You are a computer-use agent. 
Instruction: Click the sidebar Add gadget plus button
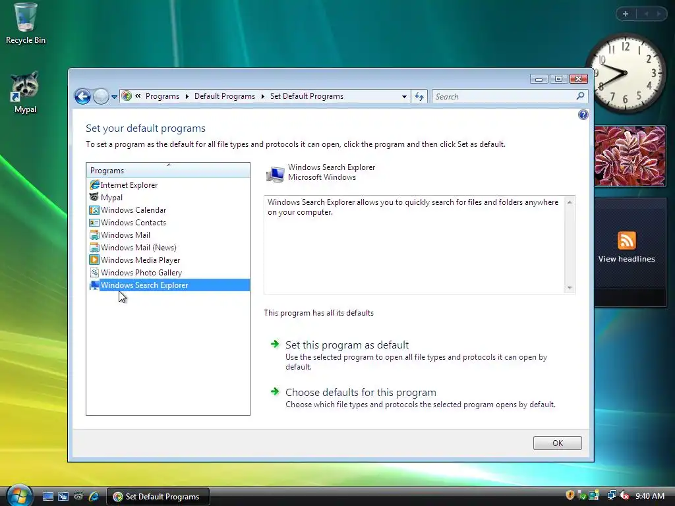click(x=626, y=14)
